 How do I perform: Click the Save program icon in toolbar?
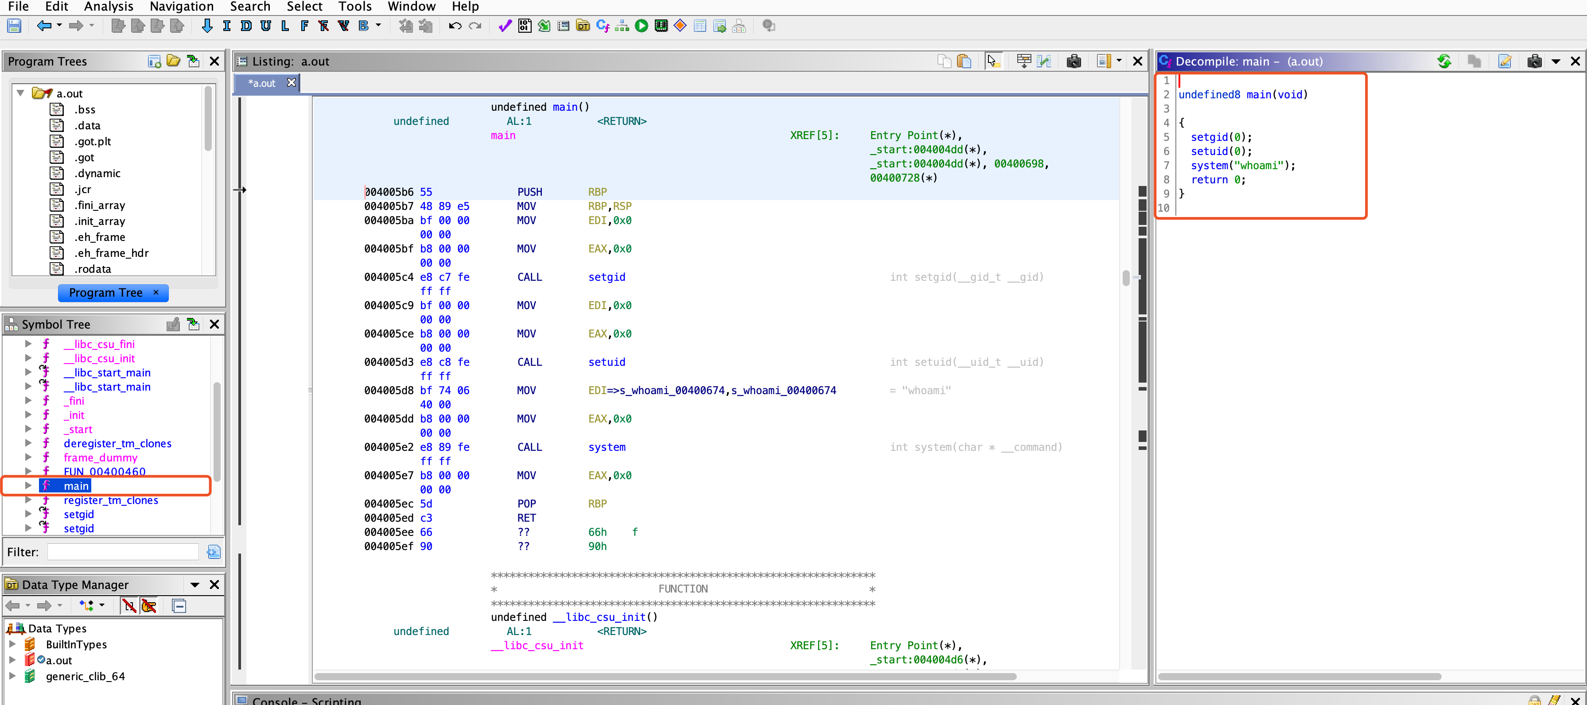14,26
